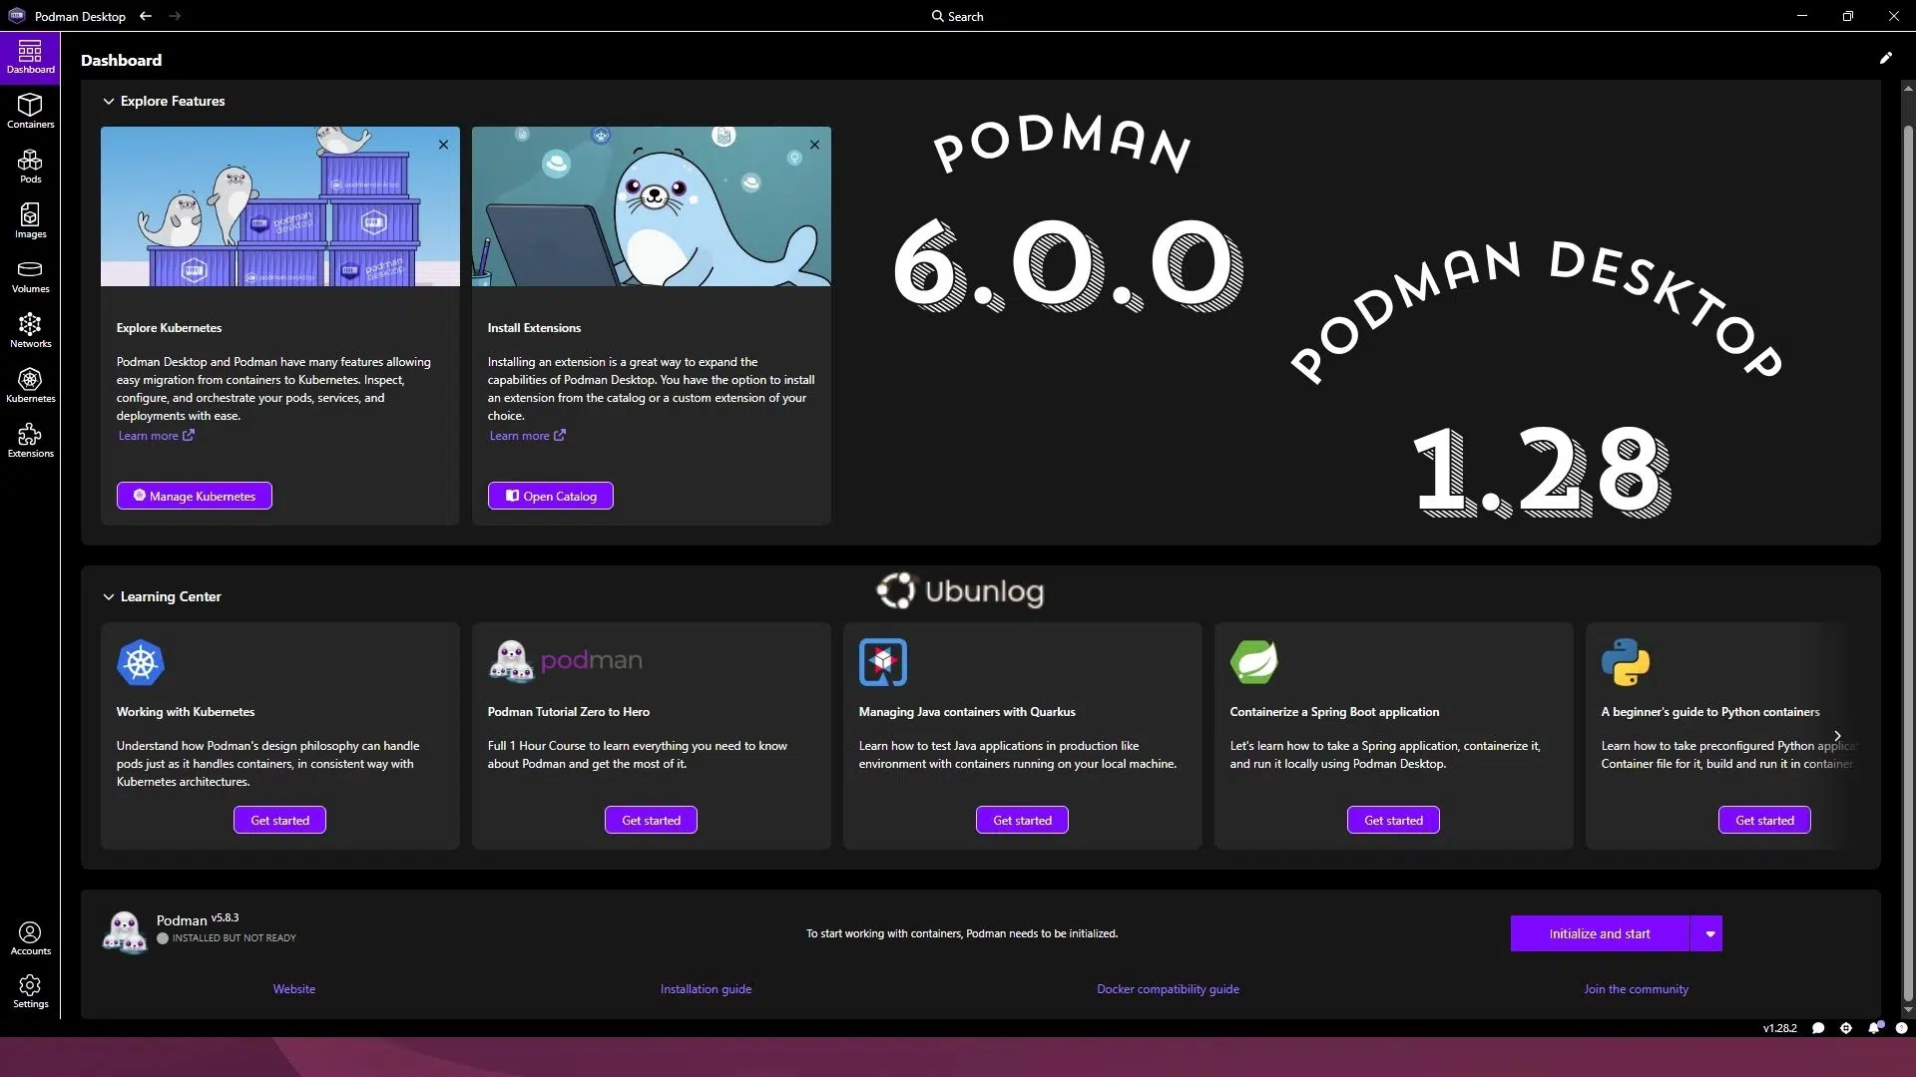This screenshot has height=1077, width=1916.
Task: Open Initialize and start dropdown arrow
Action: click(1709, 933)
